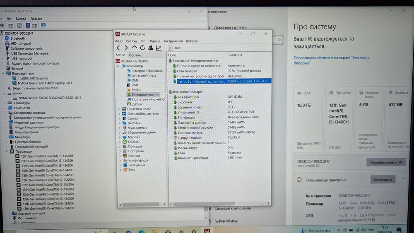
Task: Click УКР language indicator in taskbar
Action: [371, 230]
